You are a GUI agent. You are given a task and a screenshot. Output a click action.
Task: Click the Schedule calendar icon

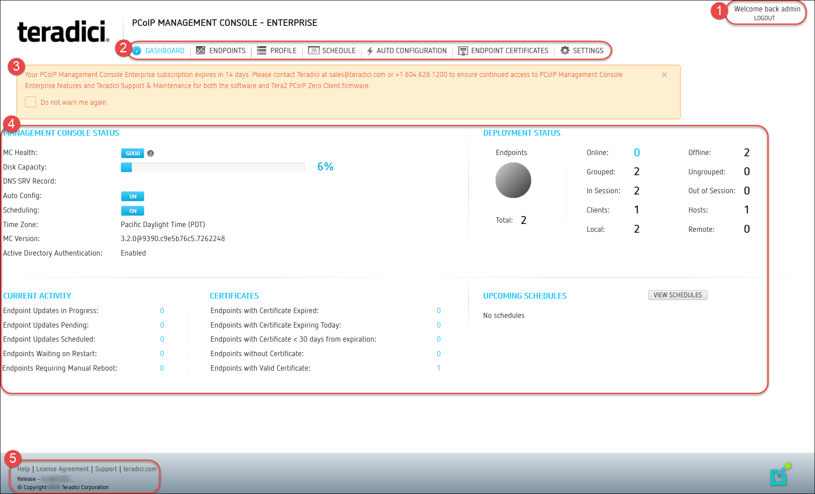click(313, 50)
